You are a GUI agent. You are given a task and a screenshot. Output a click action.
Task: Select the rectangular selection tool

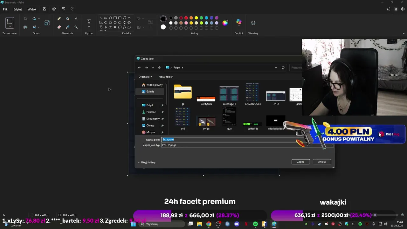click(x=10, y=21)
